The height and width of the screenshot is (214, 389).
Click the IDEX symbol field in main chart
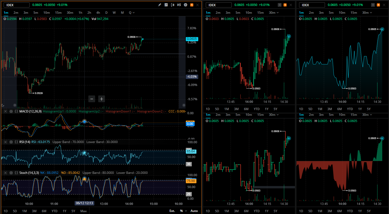(17, 5)
